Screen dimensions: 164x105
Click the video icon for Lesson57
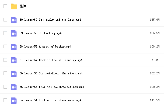click(14, 60)
